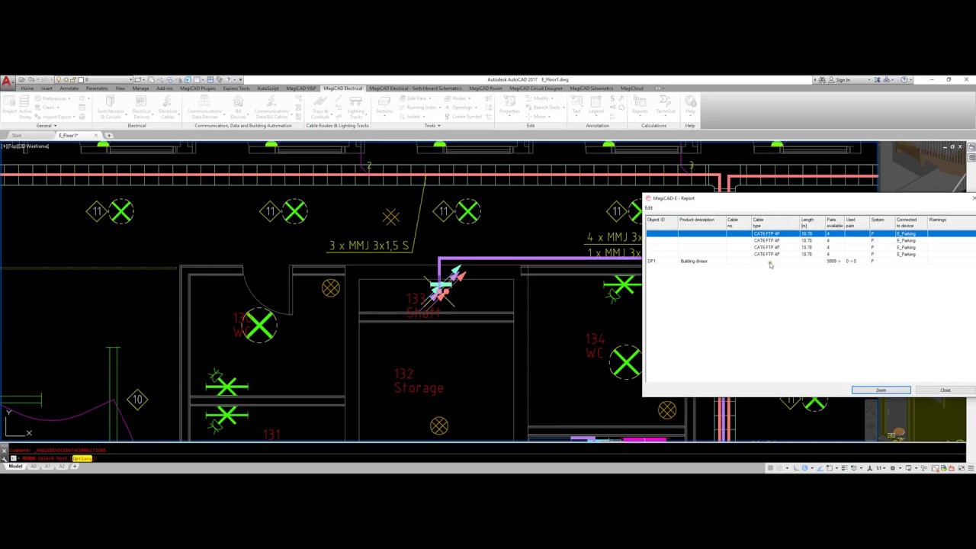Open Communication/Data Devices tool

[x=204, y=107]
